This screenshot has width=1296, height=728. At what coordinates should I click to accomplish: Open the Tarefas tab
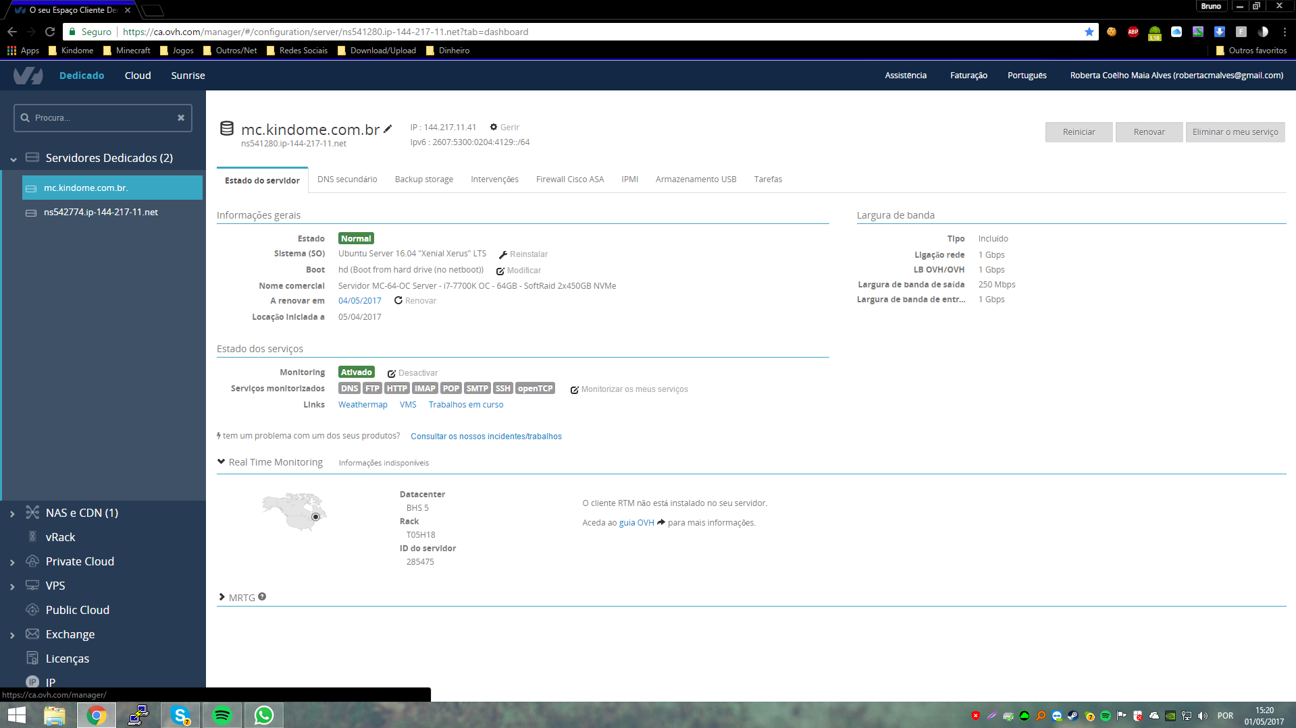click(768, 179)
